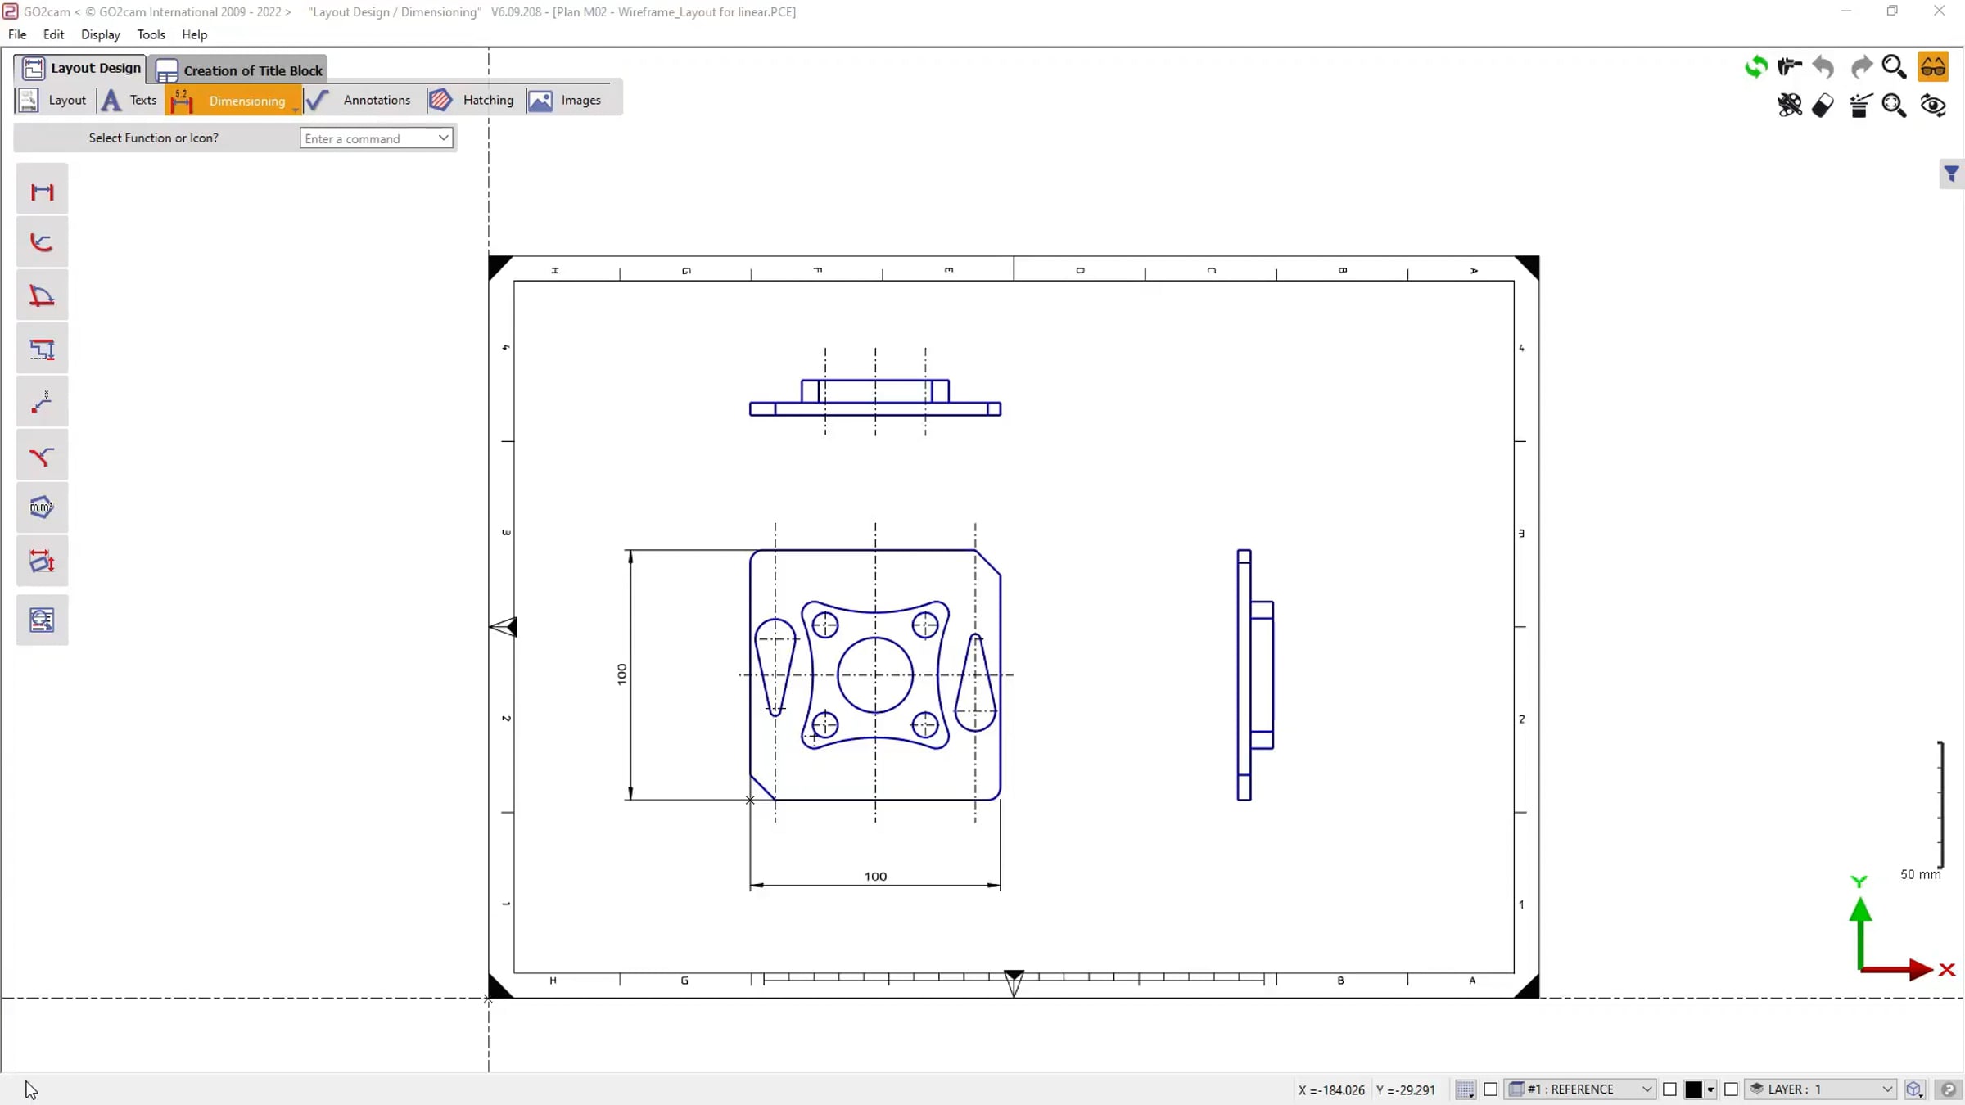Click the magic wand hat icon
This screenshot has width=1965, height=1105.
tap(1861, 105)
